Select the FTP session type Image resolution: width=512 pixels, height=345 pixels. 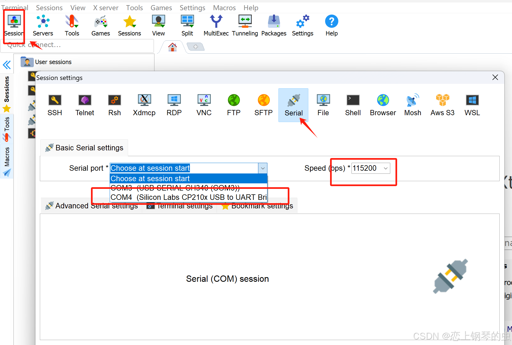coord(234,105)
